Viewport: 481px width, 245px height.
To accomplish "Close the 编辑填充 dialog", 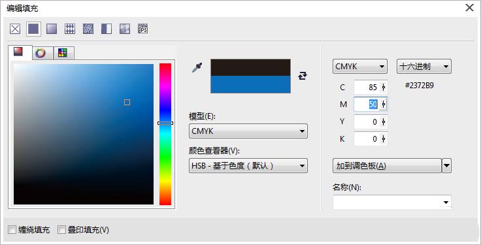I will 470,8.
